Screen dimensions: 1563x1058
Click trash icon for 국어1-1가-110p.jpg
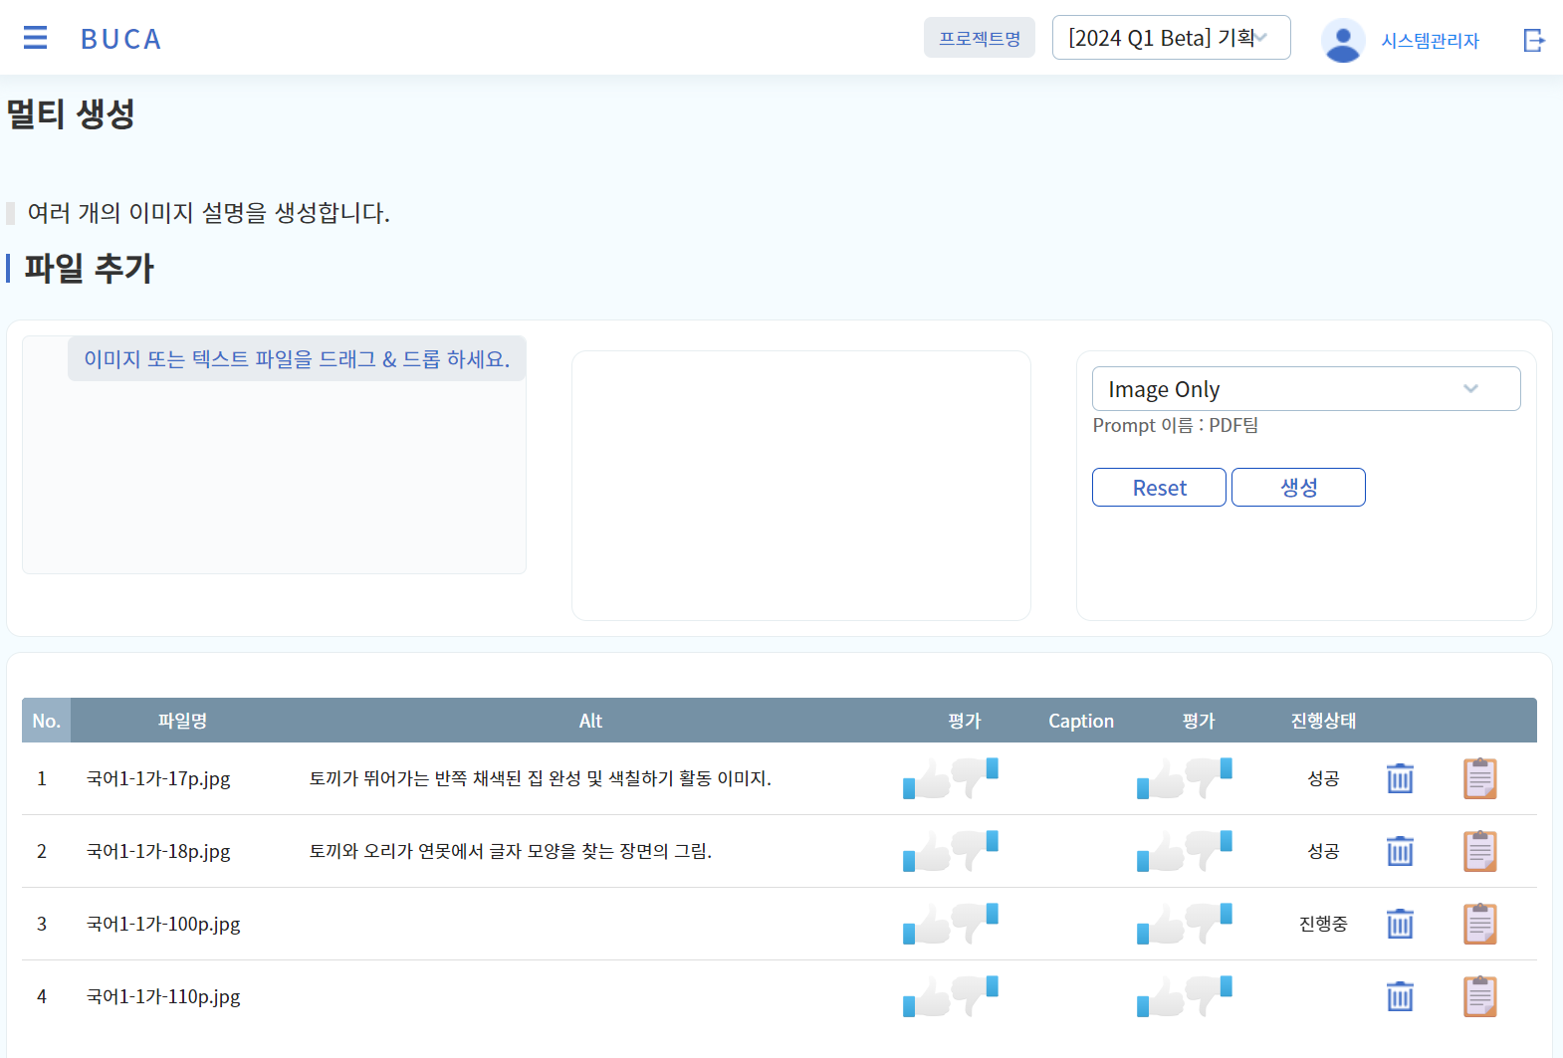coord(1400,996)
